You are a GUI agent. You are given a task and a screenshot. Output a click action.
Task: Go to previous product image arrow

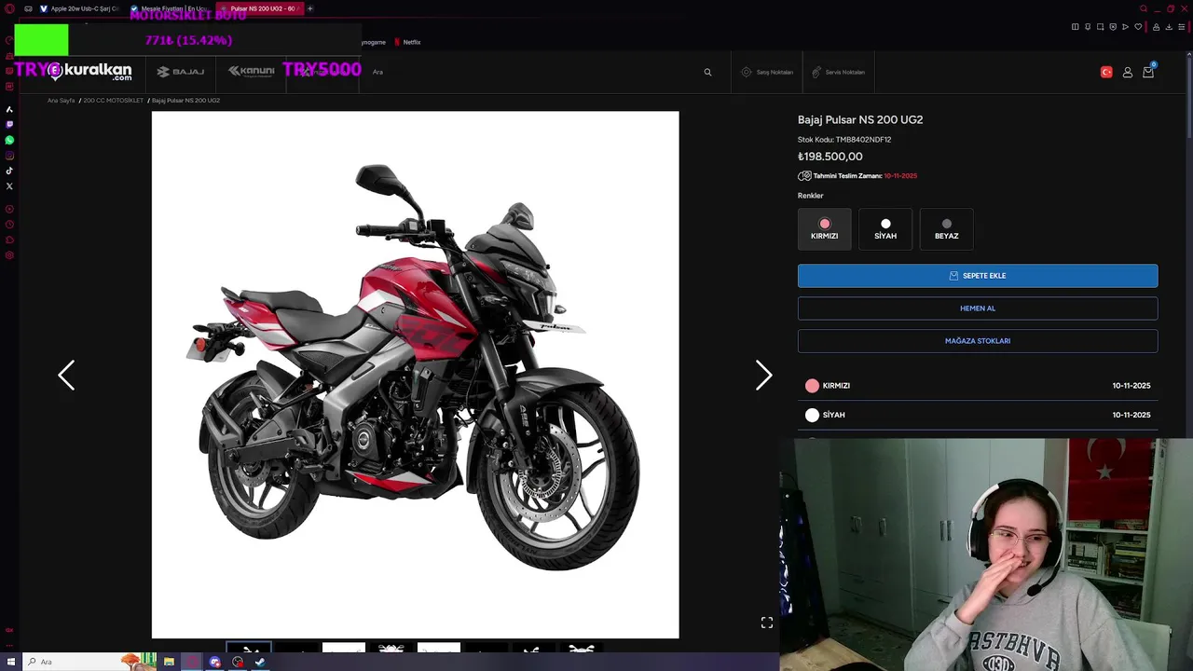click(x=66, y=375)
